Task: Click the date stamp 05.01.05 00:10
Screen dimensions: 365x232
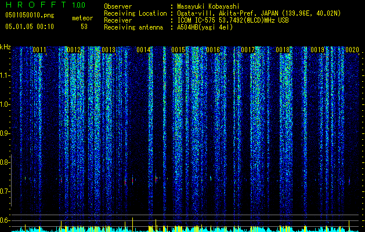Action: coord(30,27)
